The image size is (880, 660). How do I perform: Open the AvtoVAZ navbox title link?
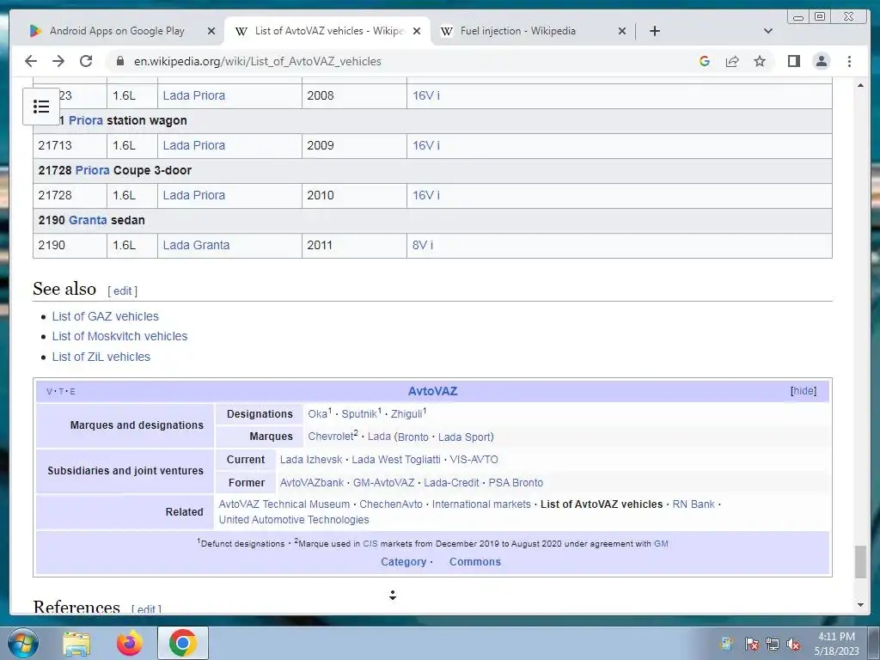click(433, 391)
